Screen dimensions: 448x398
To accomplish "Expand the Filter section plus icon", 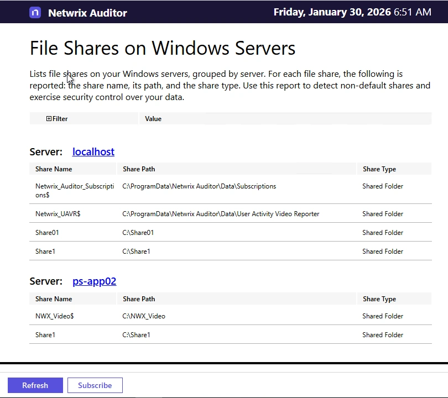I will [x=49, y=118].
